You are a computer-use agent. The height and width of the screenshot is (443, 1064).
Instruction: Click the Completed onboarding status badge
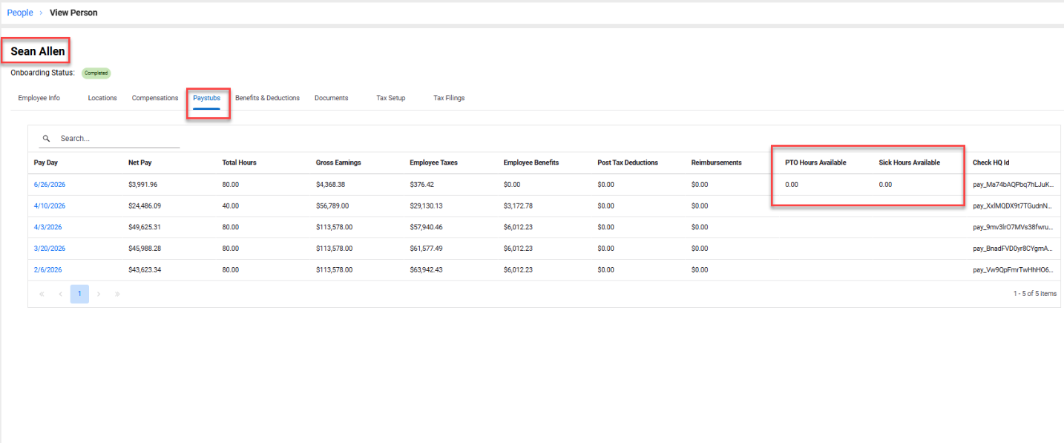[96, 73]
